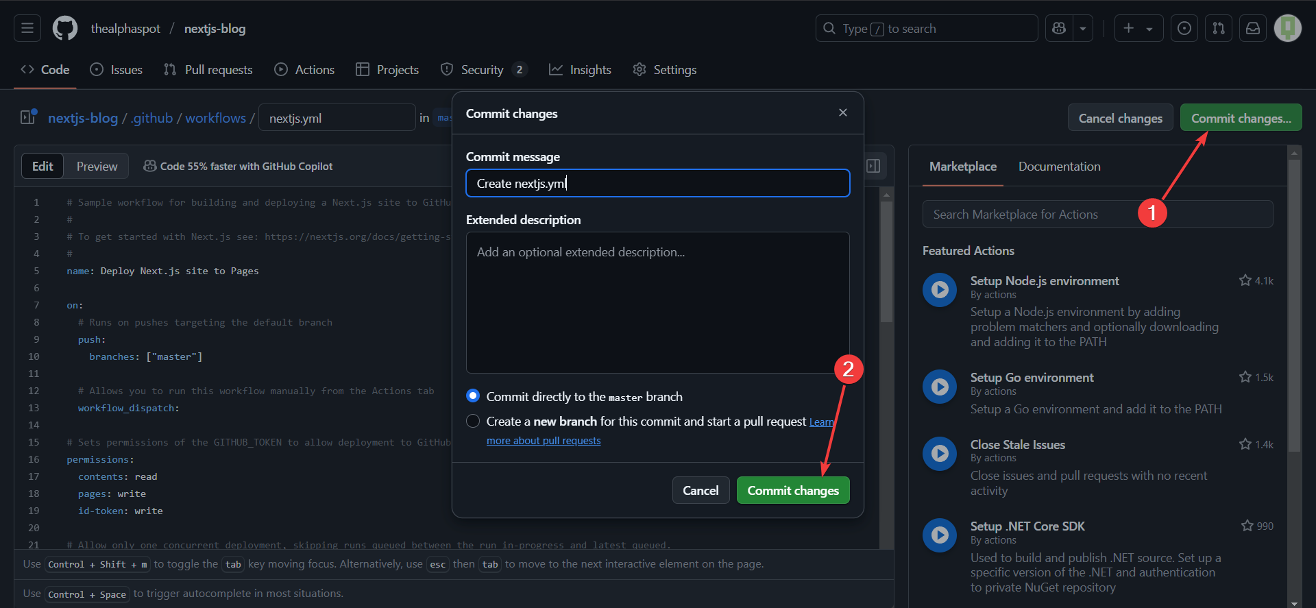Edit the nextjs.yml filename field
Viewport: 1316px width, 608px height.
337,118
